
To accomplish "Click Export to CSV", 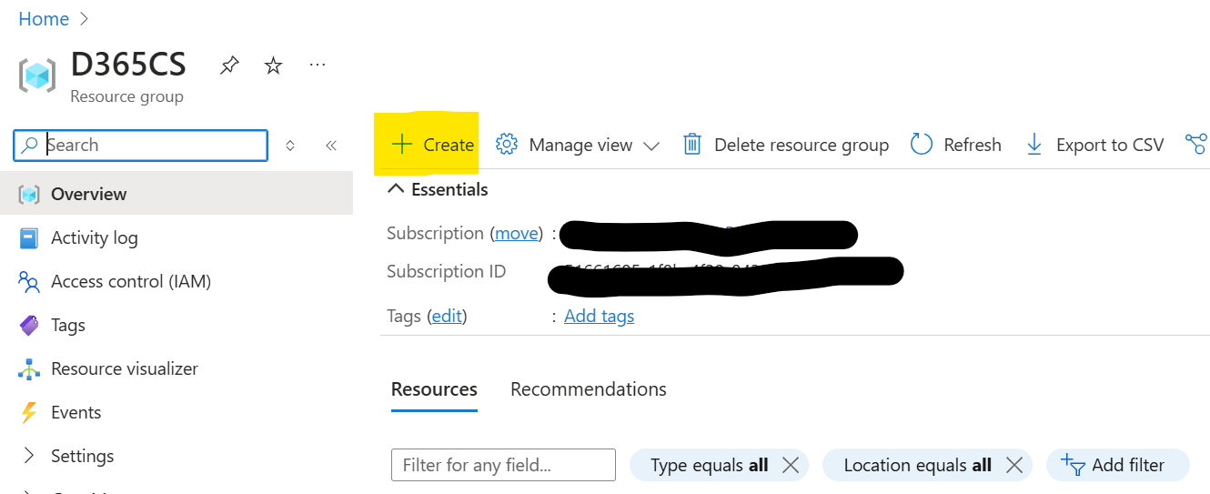I will [x=1094, y=146].
